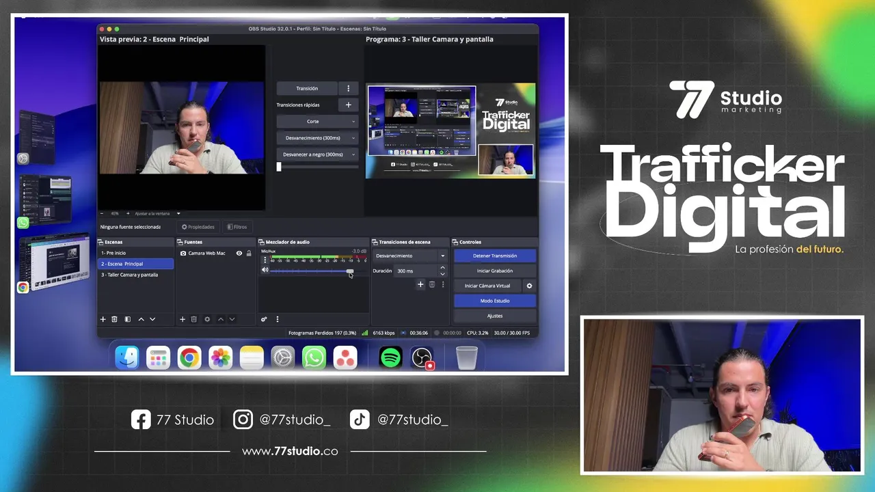Hide Camara Web Mac source with eye icon
The image size is (875, 492).
239,253
